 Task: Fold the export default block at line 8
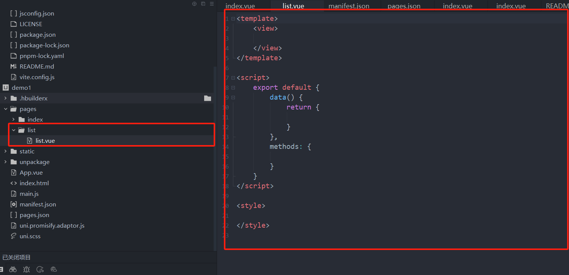coord(233,87)
